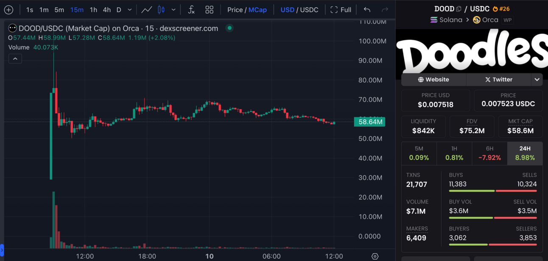This screenshot has width=548, height=261.
Task: Click the TXNS 21,707 value
Action: tap(417, 184)
